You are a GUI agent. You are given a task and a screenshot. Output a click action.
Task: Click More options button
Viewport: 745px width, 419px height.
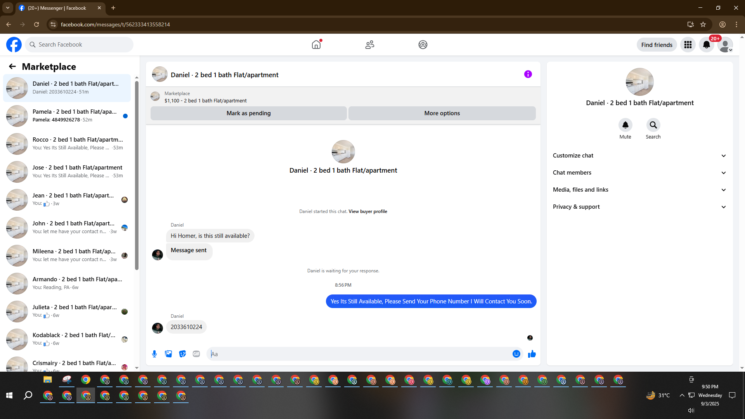[442, 113]
